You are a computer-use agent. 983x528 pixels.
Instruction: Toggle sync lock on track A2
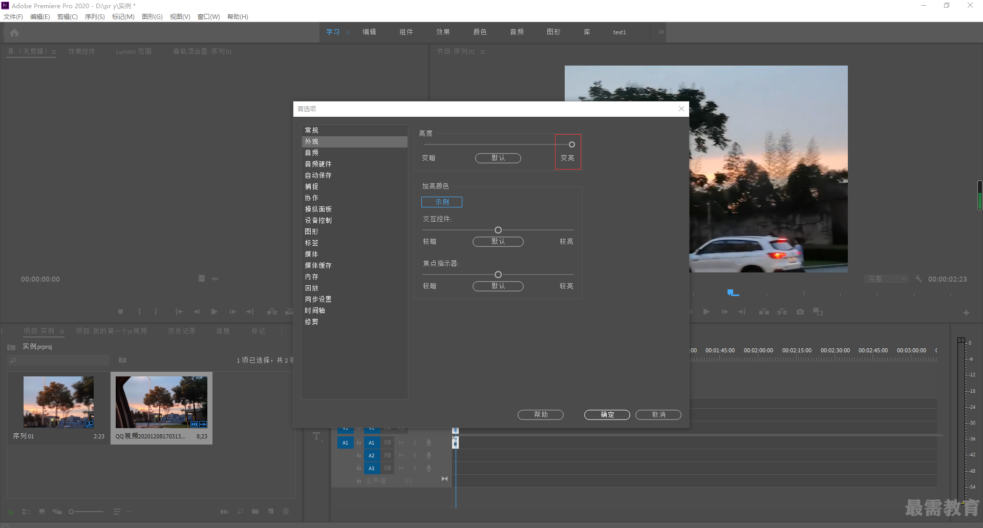(388, 455)
